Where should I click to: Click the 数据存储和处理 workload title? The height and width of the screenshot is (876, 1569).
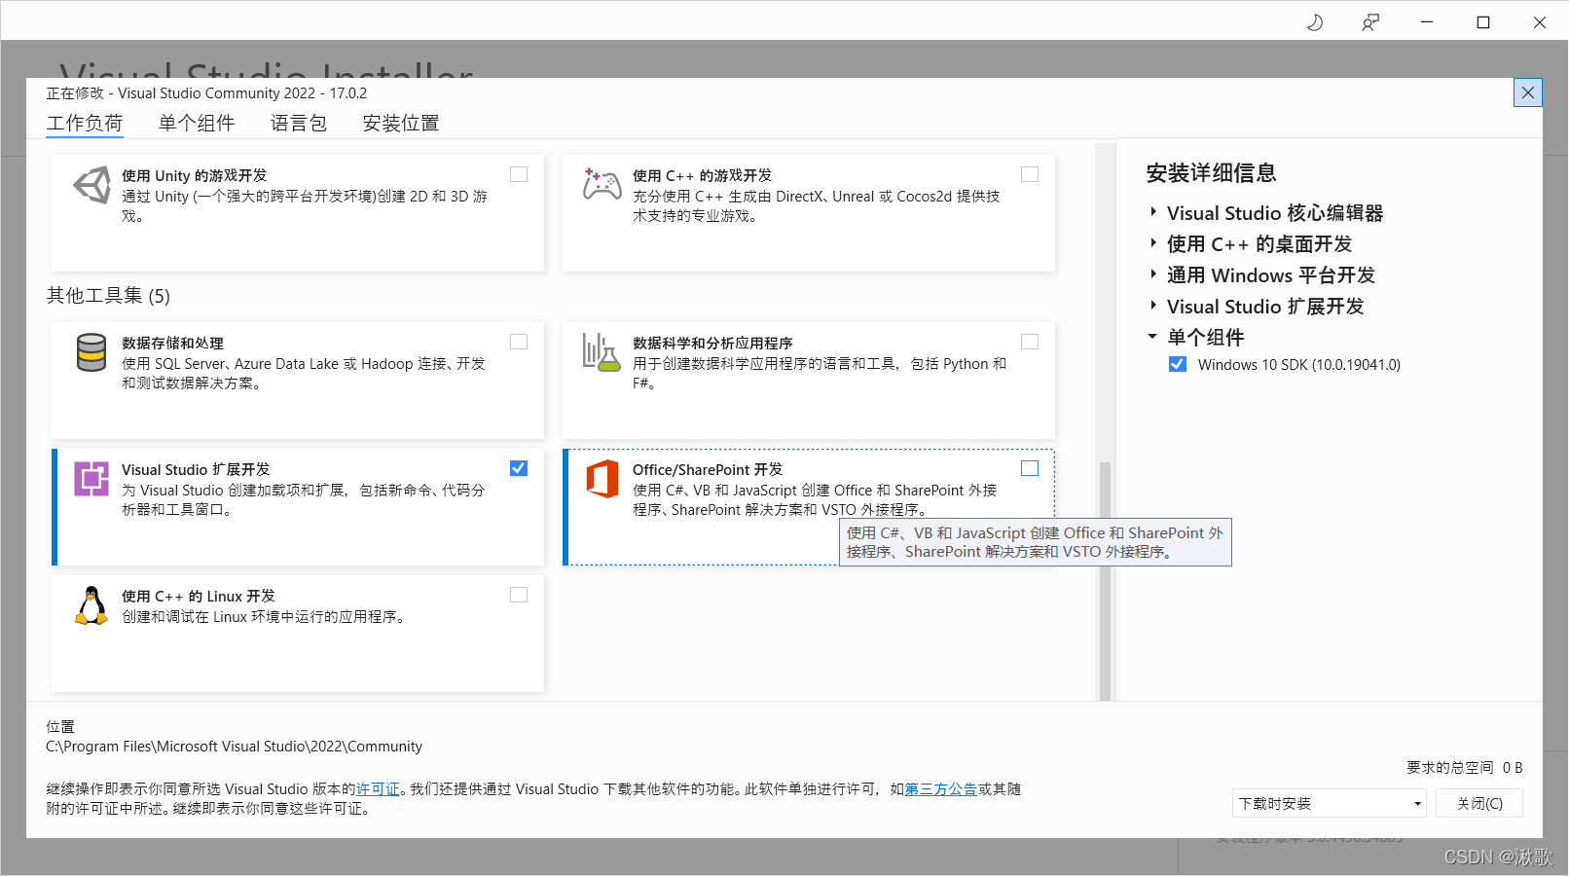tap(172, 343)
